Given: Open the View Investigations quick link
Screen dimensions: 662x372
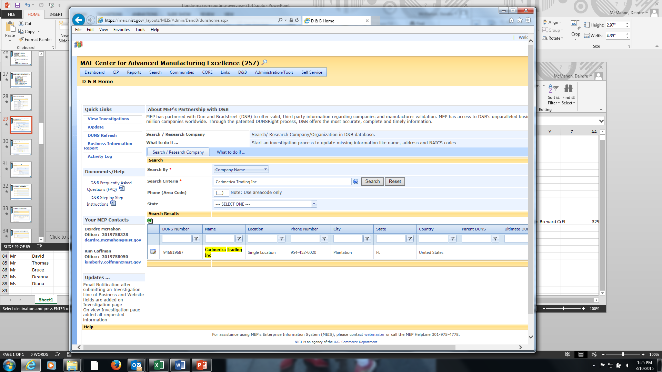Looking at the screenshot, I should [x=108, y=119].
